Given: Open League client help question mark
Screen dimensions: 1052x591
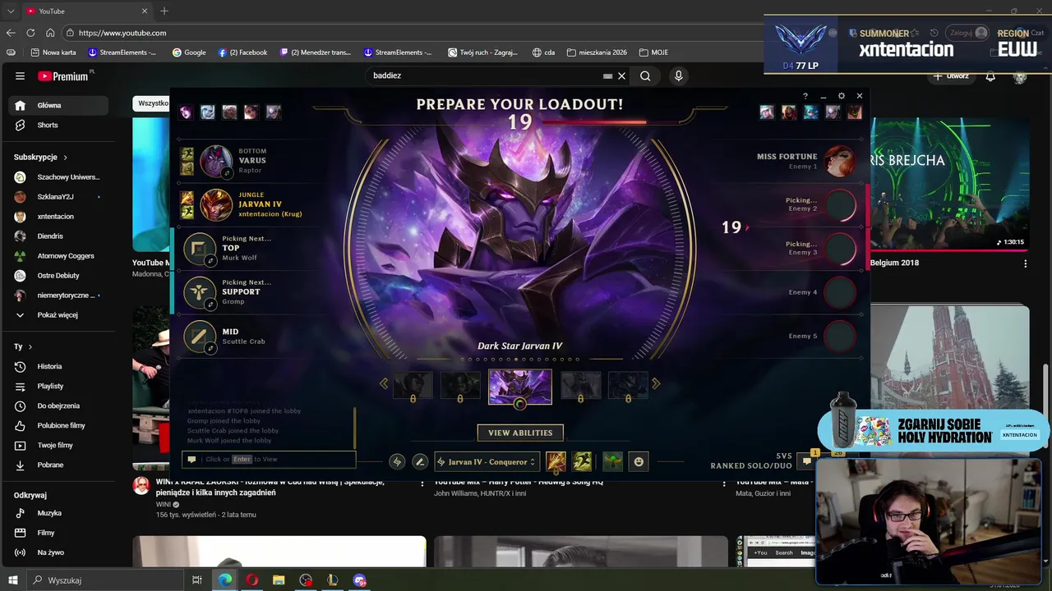Looking at the screenshot, I should tap(805, 96).
